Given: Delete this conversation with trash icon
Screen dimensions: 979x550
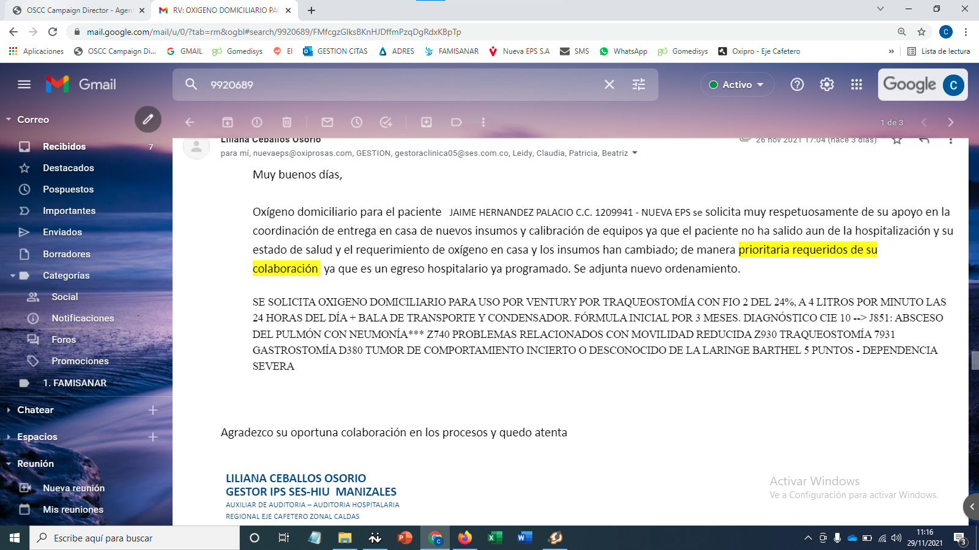Looking at the screenshot, I should [x=287, y=122].
